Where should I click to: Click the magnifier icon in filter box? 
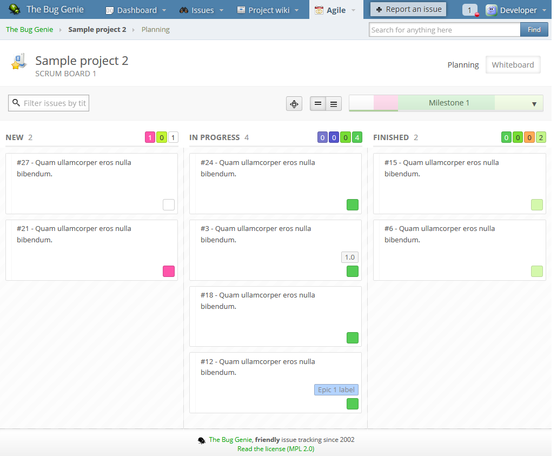click(x=16, y=103)
